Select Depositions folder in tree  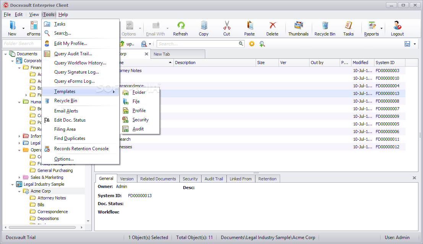click(x=48, y=218)
